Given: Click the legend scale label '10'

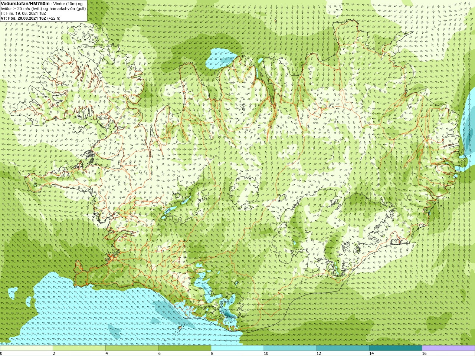Looking at the screenshot, I should 266,353.
